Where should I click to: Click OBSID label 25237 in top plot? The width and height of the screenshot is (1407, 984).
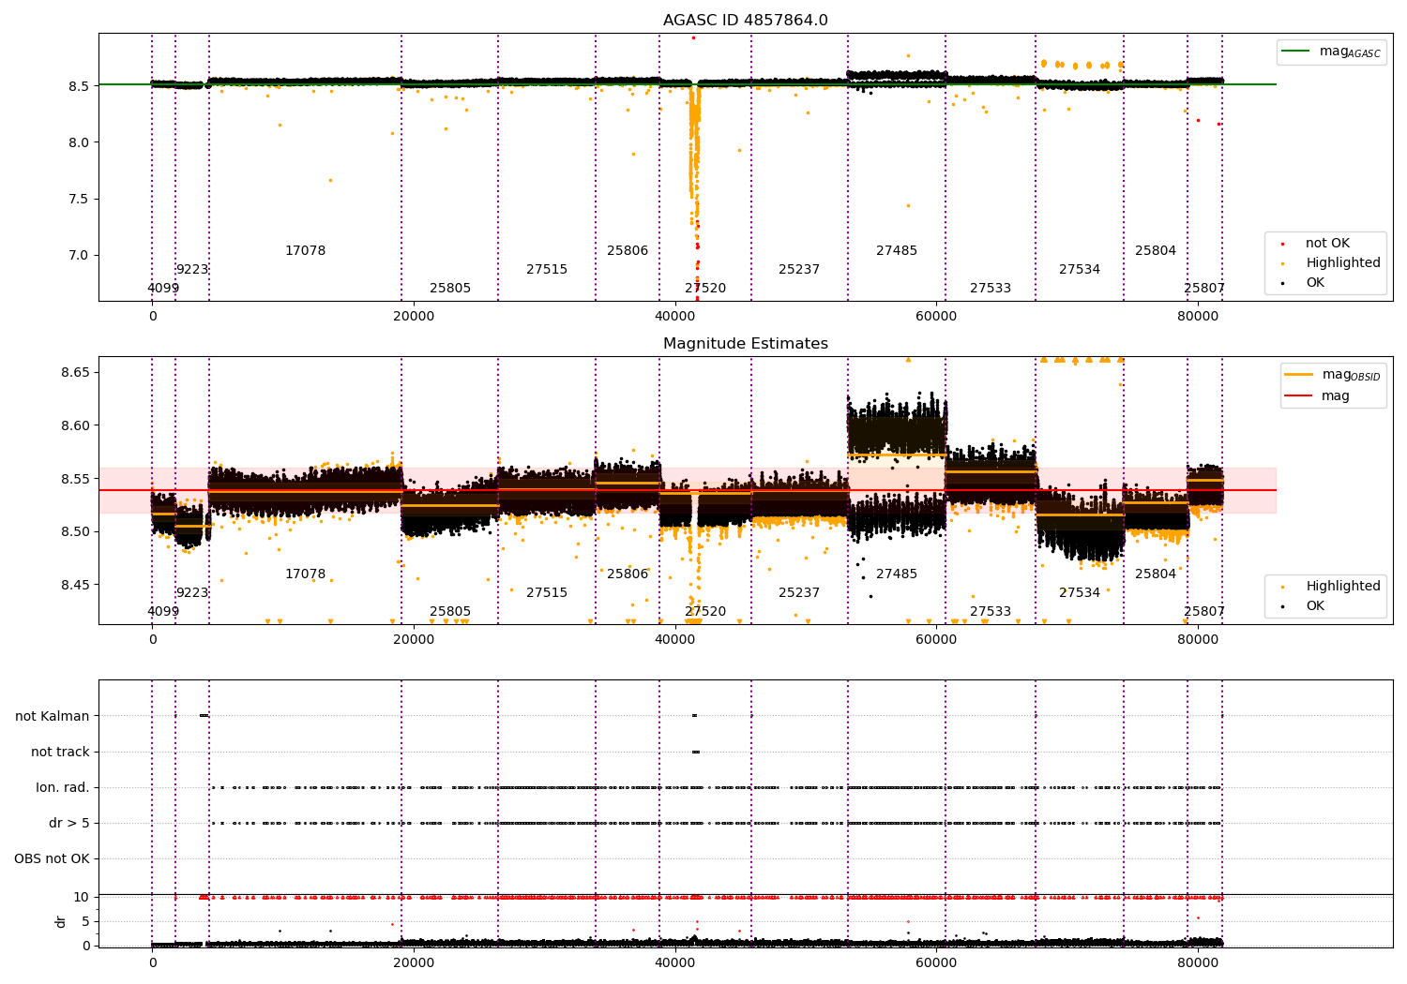(799, 270)
